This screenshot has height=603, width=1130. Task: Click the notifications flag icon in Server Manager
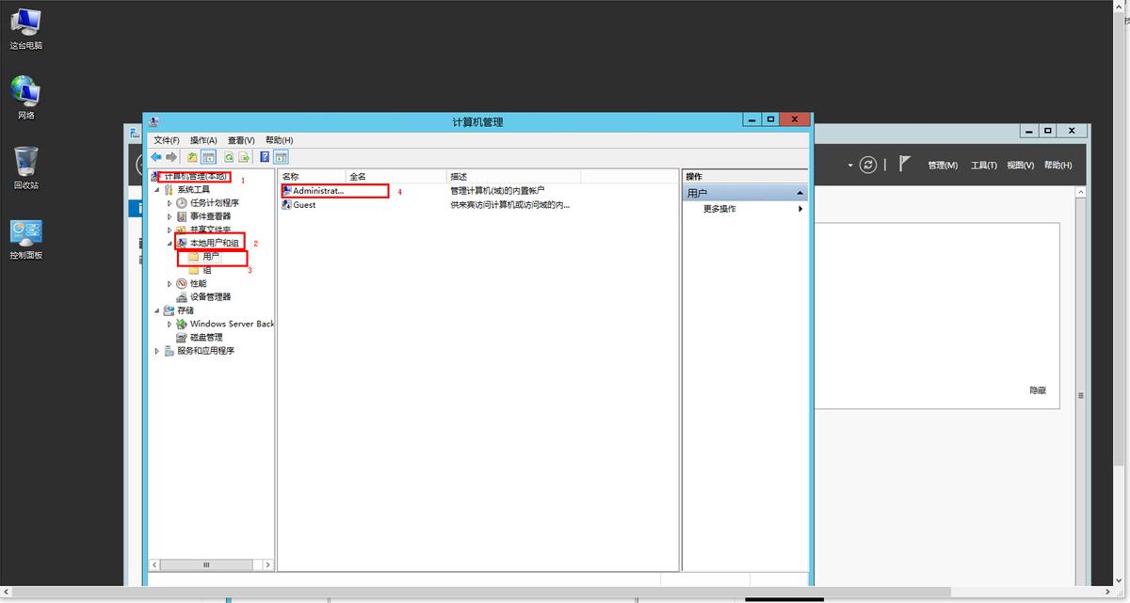pyautogui.click(x=904, y=164)
